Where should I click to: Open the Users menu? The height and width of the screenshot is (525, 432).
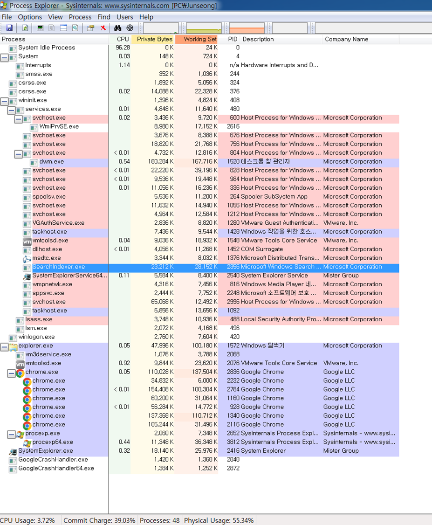click(124, 17)
